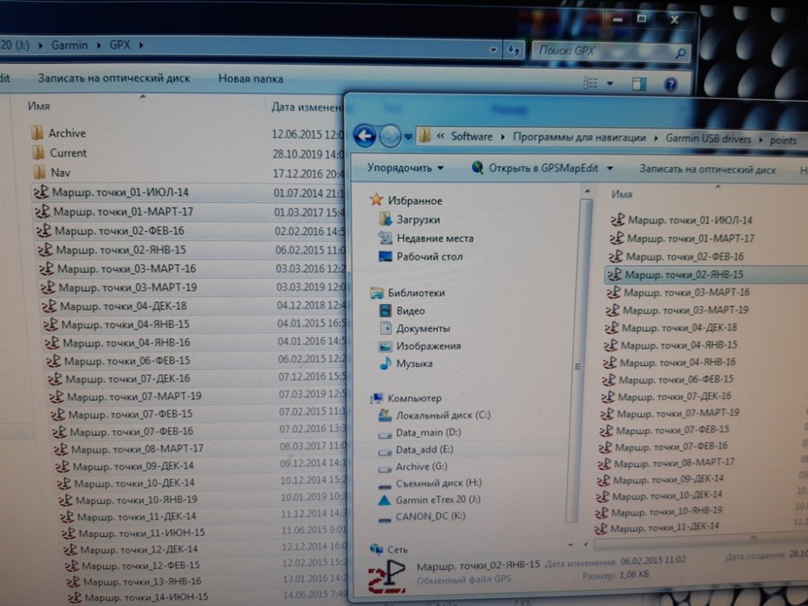
Task: Expand the Открыть в GPSMapEdit dropdown arrow
Action: tap(610, 169)
